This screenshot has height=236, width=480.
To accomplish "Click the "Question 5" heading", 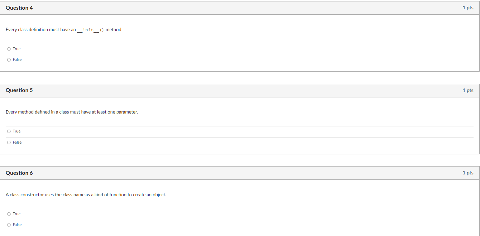I will (19, 90).
